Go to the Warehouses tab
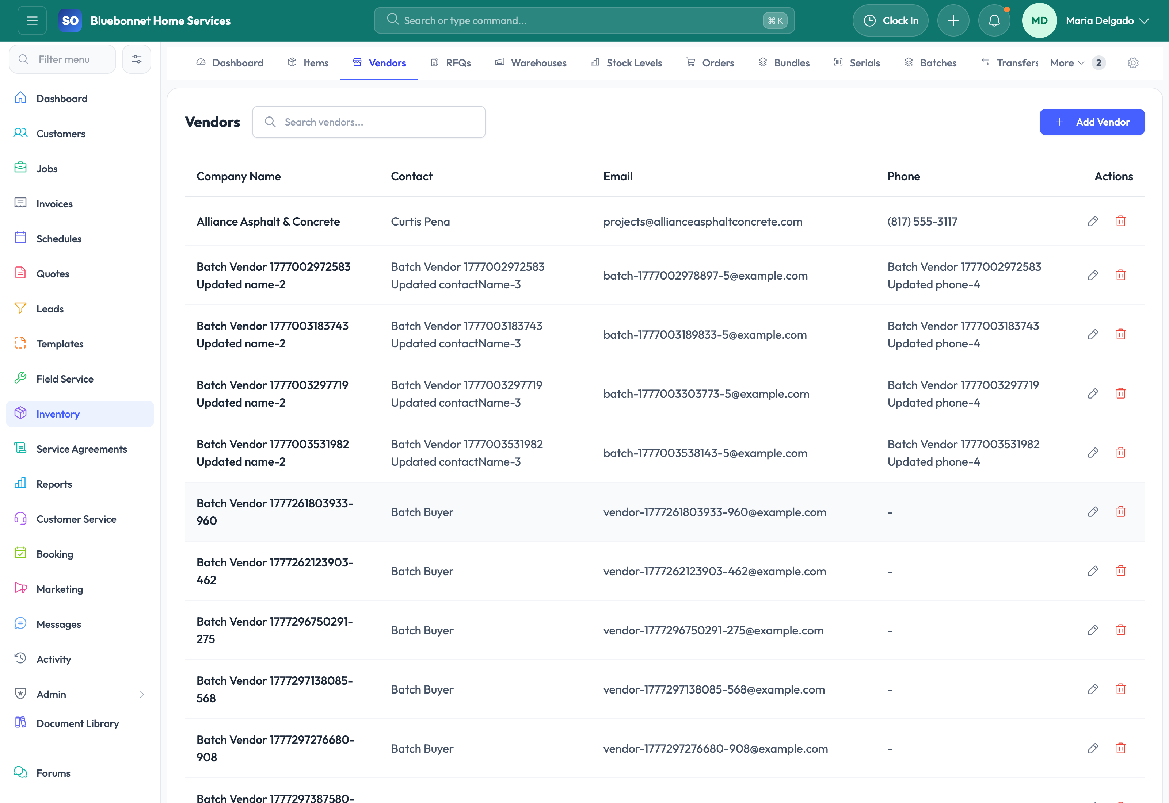Screen dimensions: 1169x803 coord(531,63)
